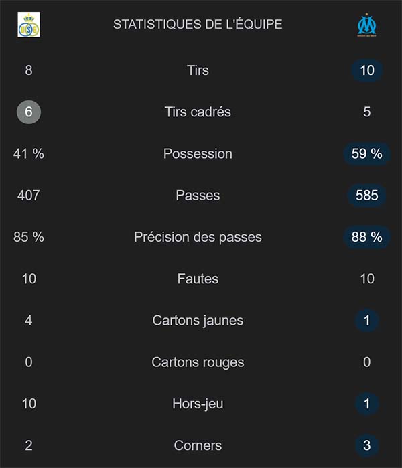The image size is (402, 468).
Task: Select the 88 % pass accuracy badge
Action: click(x=366, y=237)
